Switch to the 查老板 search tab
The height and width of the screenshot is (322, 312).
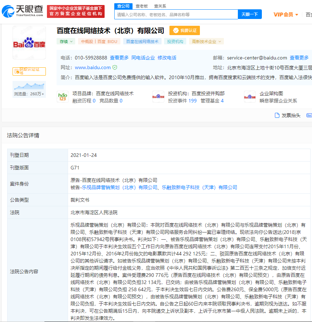(x=142, y=6)
